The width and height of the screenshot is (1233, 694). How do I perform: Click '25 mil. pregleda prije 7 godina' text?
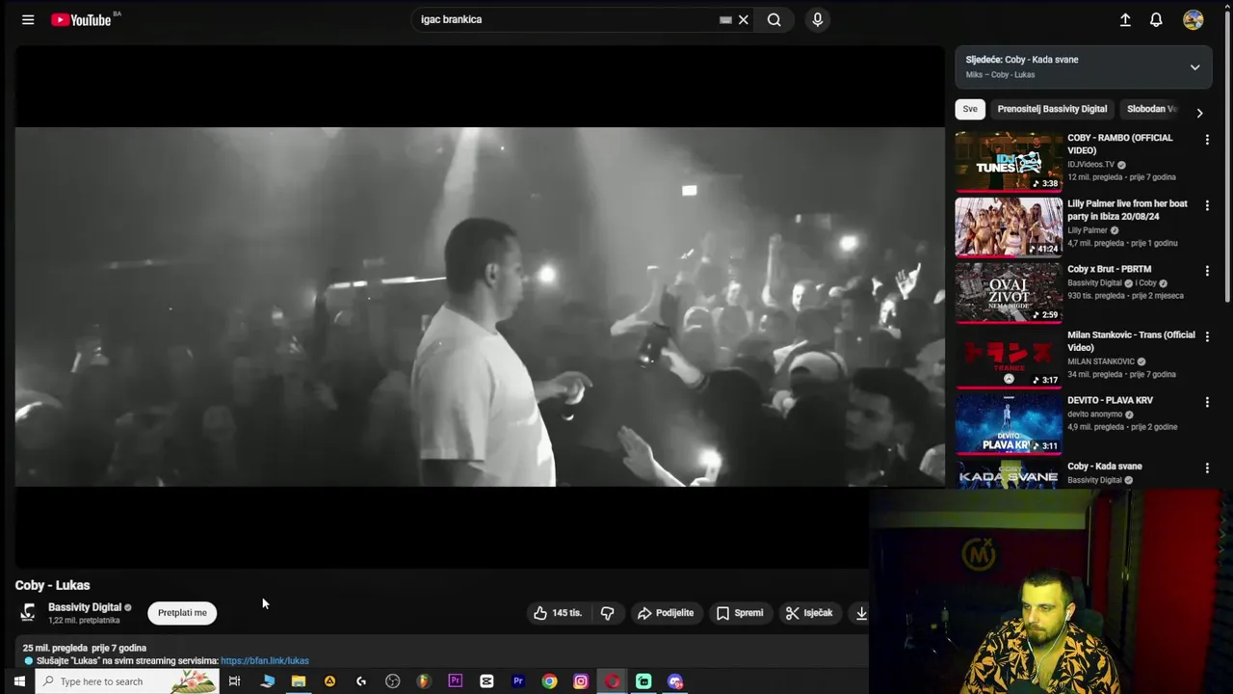(x=85, y=648)
